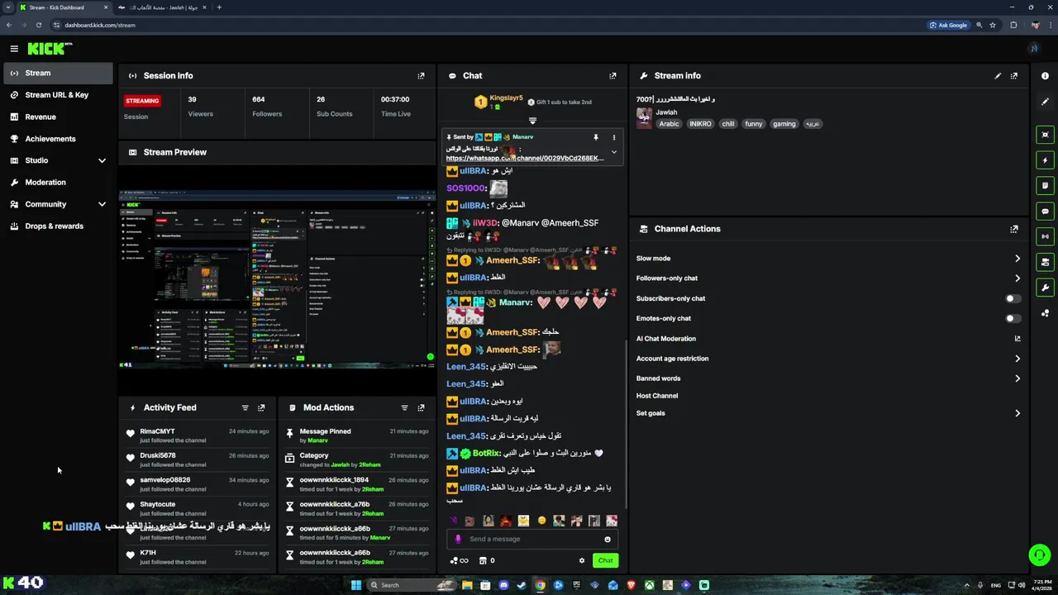Image resolution: width=1058 pixels, height=595 pixels.
Task: Click the taskbar Search box
Action: click(411, 585)
